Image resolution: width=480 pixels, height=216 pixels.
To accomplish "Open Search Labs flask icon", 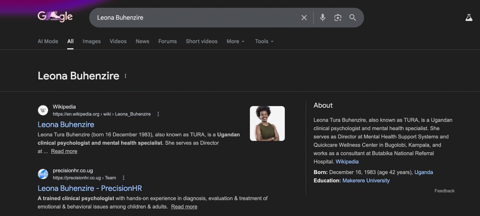I will 469,18.
